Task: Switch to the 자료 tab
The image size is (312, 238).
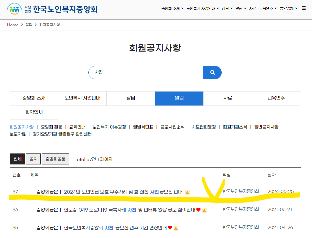Action: [x=227, y=98]
